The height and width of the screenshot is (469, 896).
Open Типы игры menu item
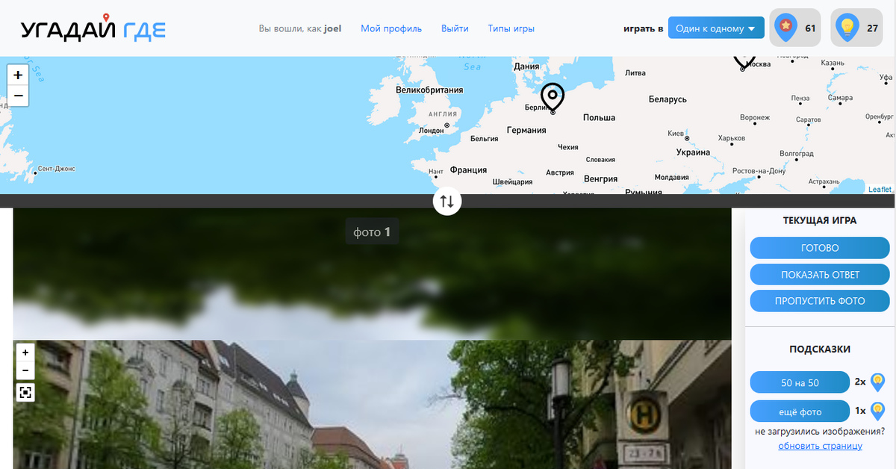tap(511, 28)
